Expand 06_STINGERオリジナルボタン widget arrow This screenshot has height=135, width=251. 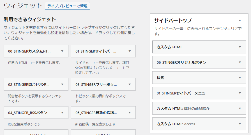click(x=240, y=62)
